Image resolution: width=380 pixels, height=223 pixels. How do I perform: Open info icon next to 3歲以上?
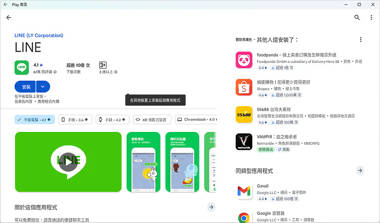coord(115,72)
